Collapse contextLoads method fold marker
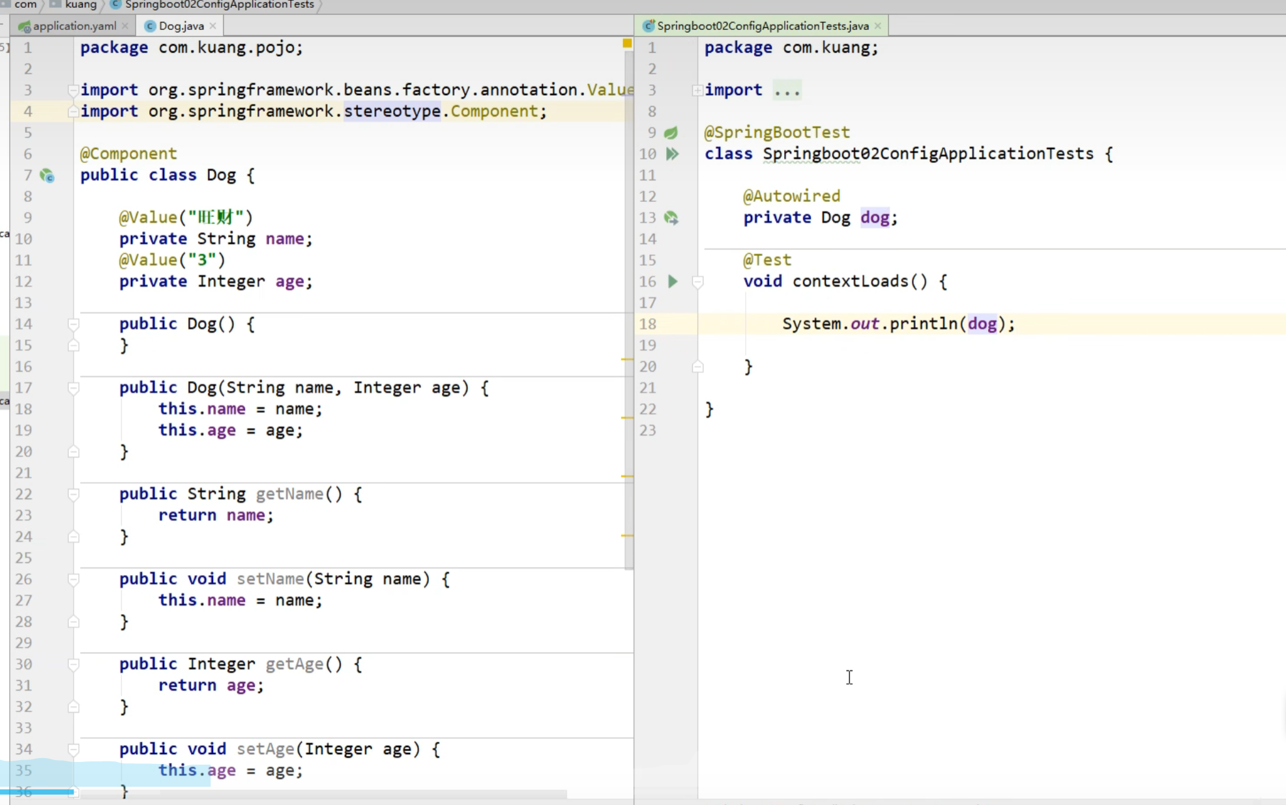Image resolution: width=1286 pixels, height=805 pixels. 697,281
